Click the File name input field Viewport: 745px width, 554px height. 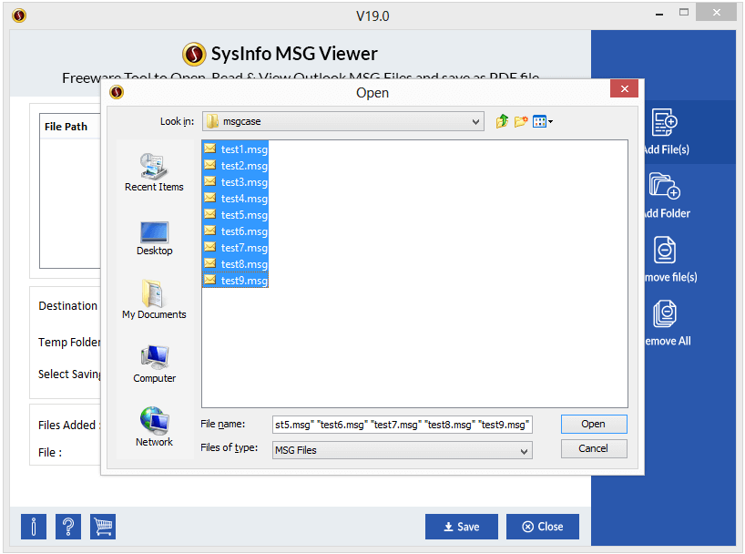click(x=402, y=425)
